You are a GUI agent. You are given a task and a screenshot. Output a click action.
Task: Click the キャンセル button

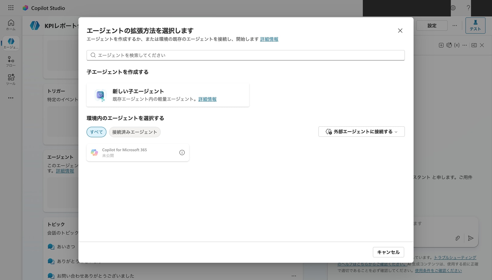388,252
